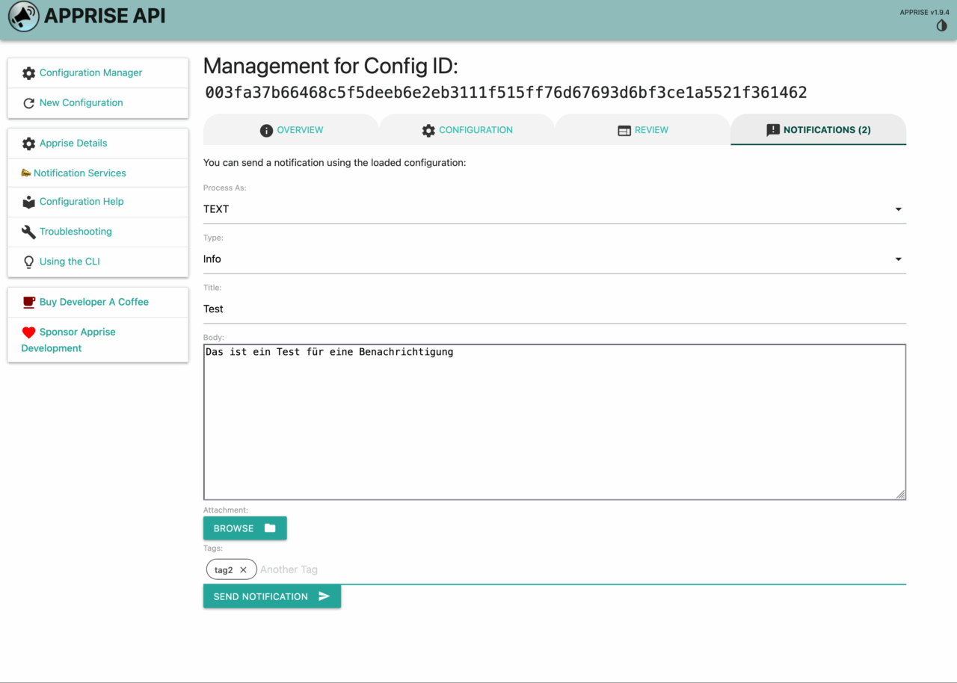Click the gear icon on Configuration tab

[x=428, y=130]
